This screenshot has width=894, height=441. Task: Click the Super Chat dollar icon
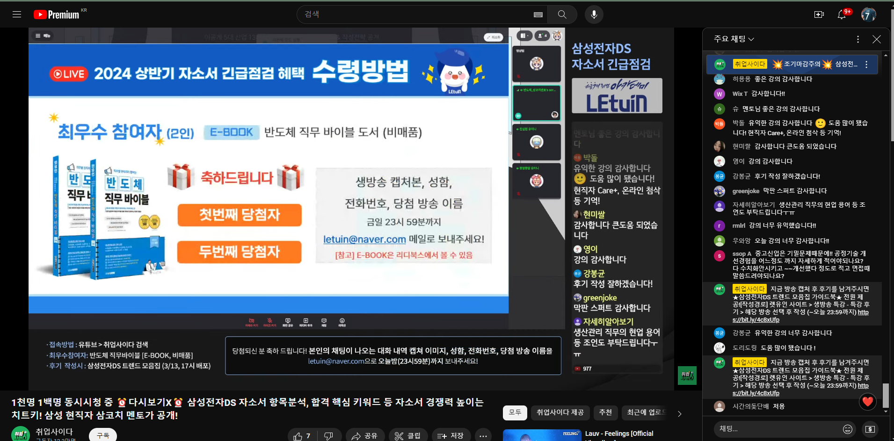click(870, 429)
